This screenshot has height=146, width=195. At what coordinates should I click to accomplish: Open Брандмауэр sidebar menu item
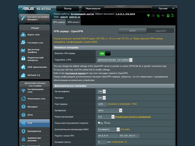[x=34, y=131]
